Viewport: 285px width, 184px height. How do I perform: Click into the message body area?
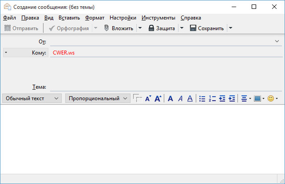[x=142, y=139]
